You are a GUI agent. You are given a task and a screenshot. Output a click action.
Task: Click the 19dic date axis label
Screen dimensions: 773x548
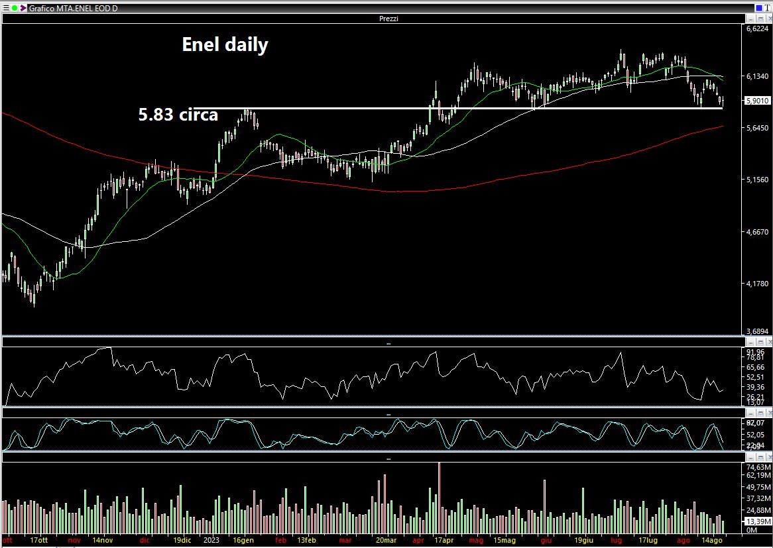point(182,540)
